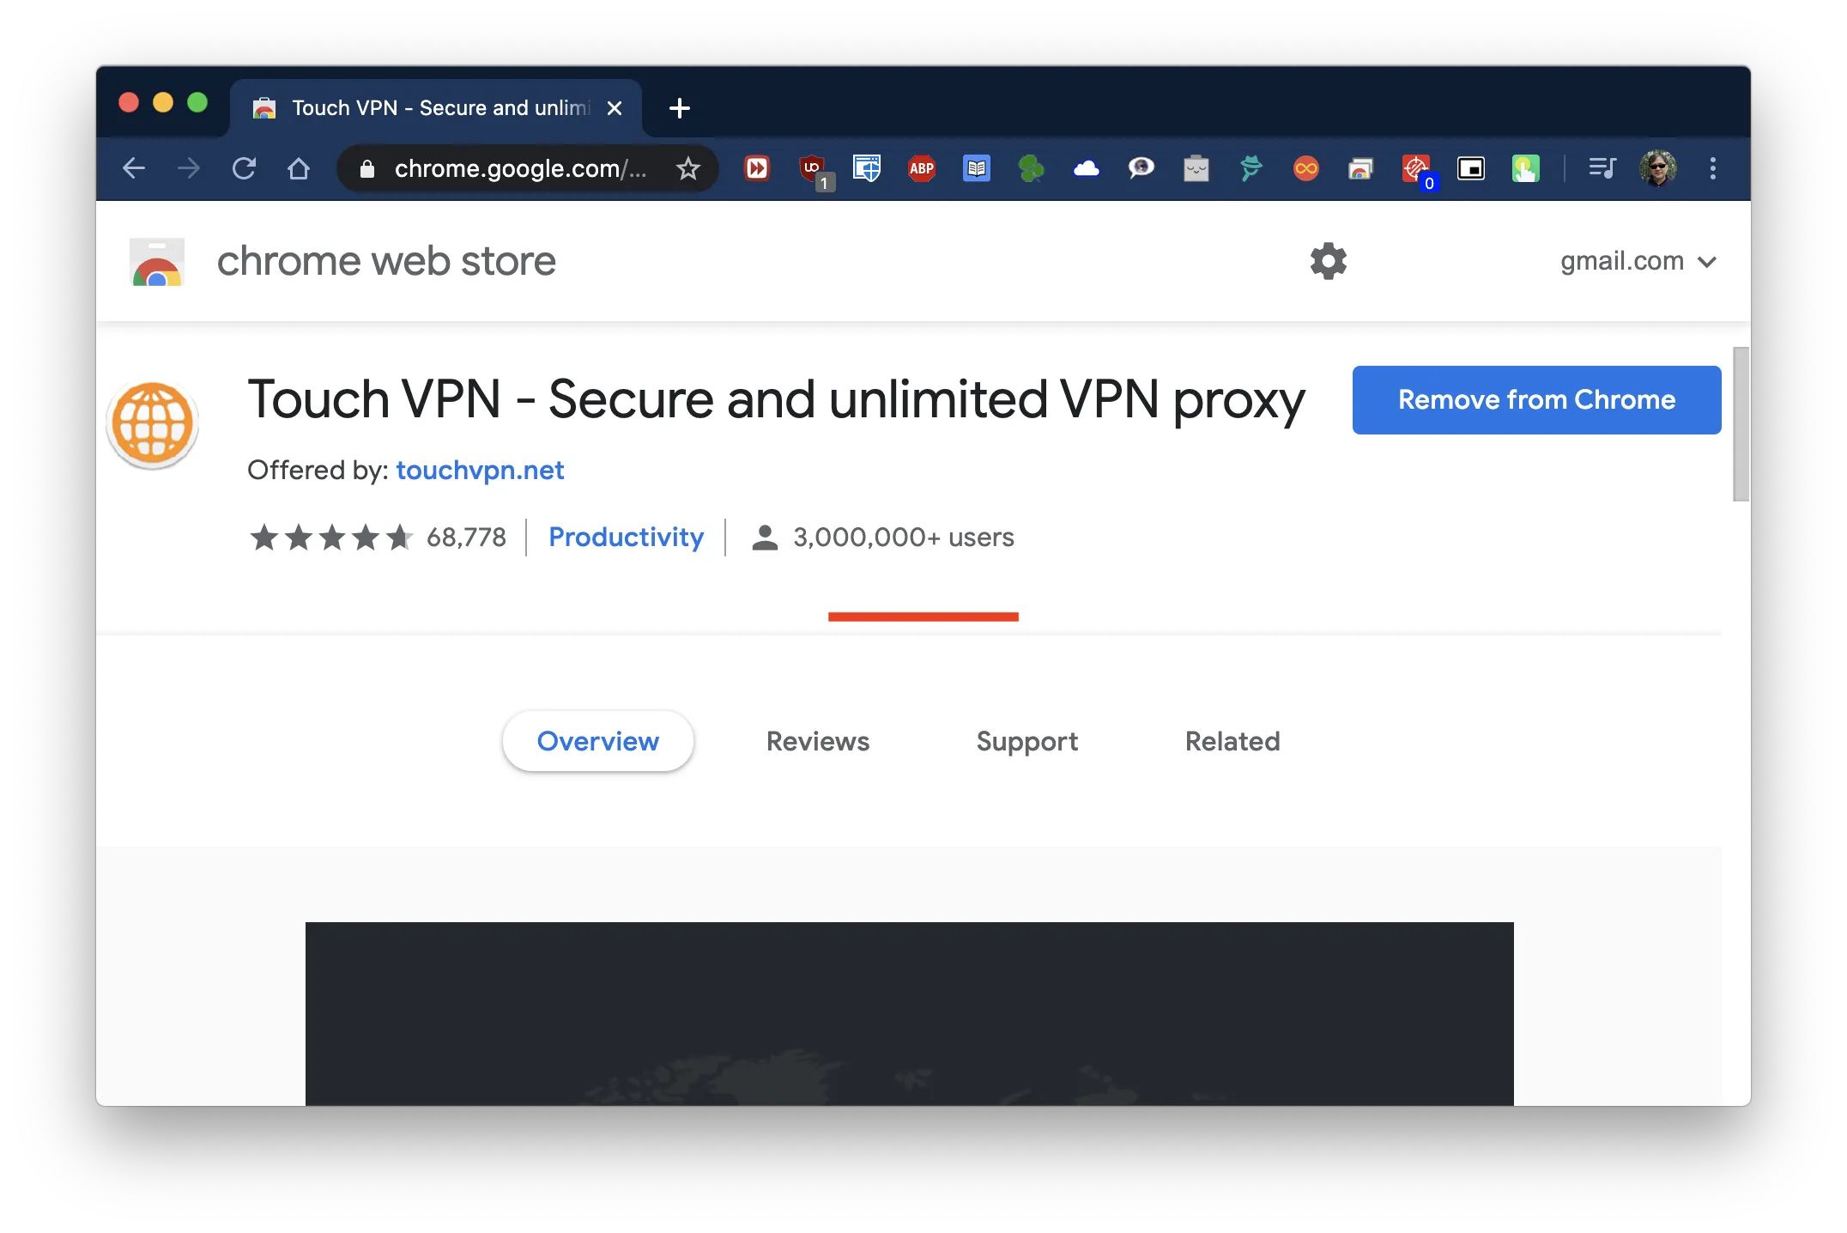Viewport: 1847px width, 1233px height.
Task: Close the Touch VPN browser tab
Action: 615,108
